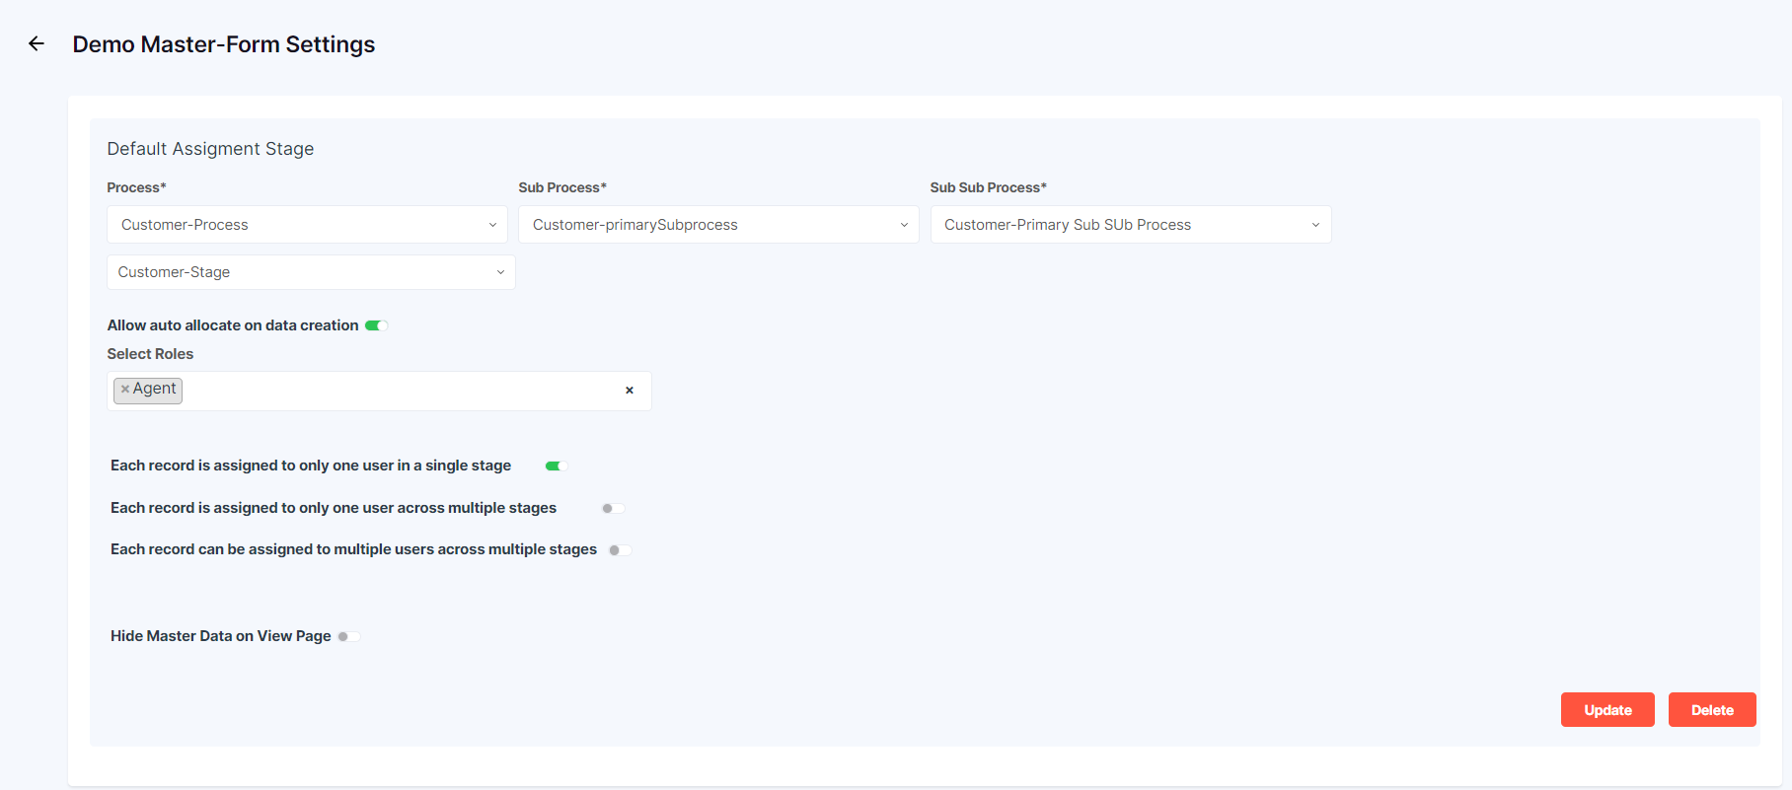The height and width of the screenshot is (790, 1792).
Task: Clear all selected roles in the roles box
Action: (630, 391)
